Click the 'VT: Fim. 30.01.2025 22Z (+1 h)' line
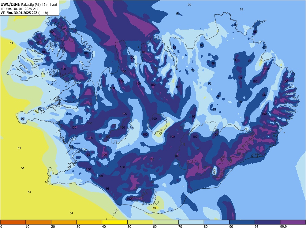Image resolution: width=306 pixels, height=229 pixels. [24, 13]
